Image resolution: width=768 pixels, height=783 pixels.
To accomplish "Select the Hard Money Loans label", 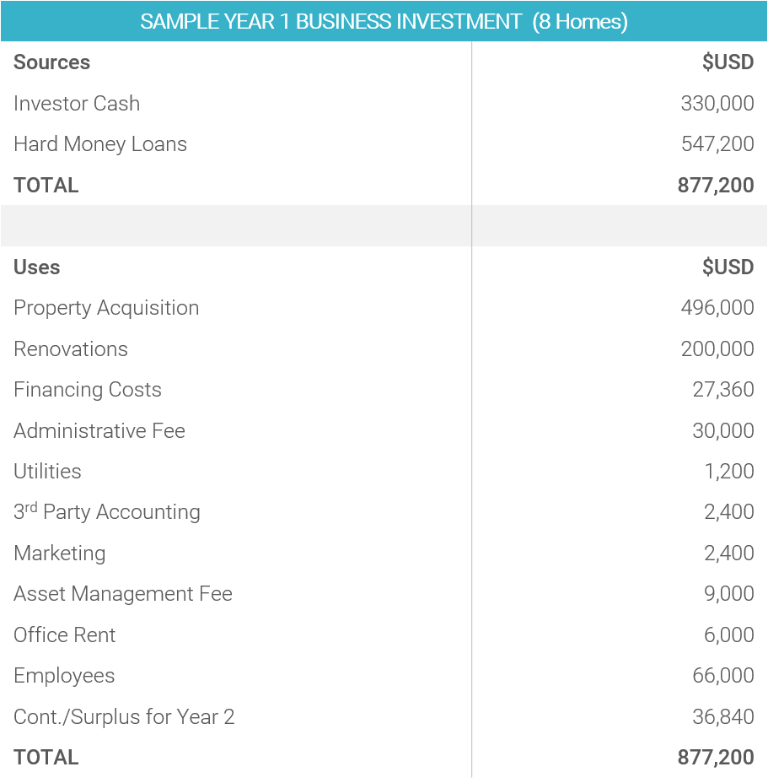I will coord(100,144).
